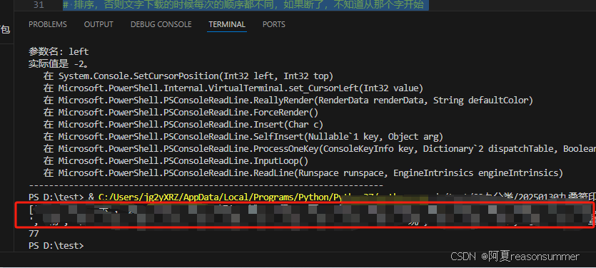Click the PSConsoleReadLine.ForceRender() line

181,113
